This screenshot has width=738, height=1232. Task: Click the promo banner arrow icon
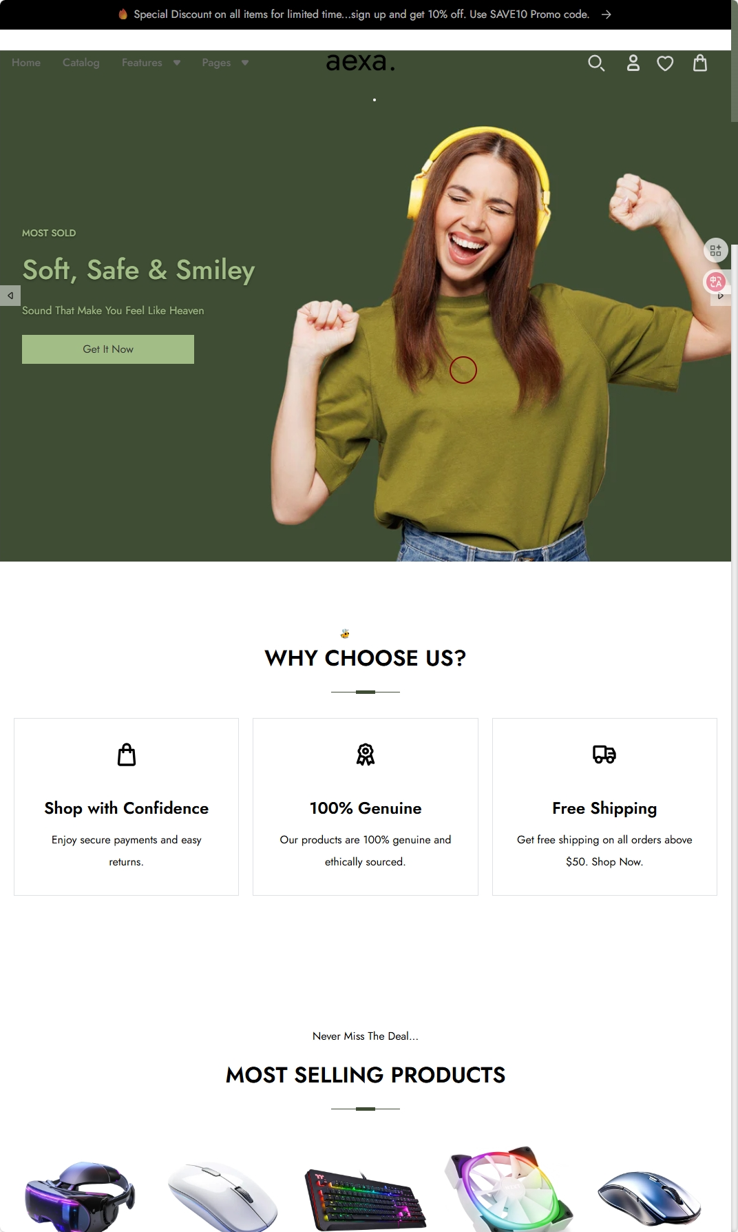[606, 14]
